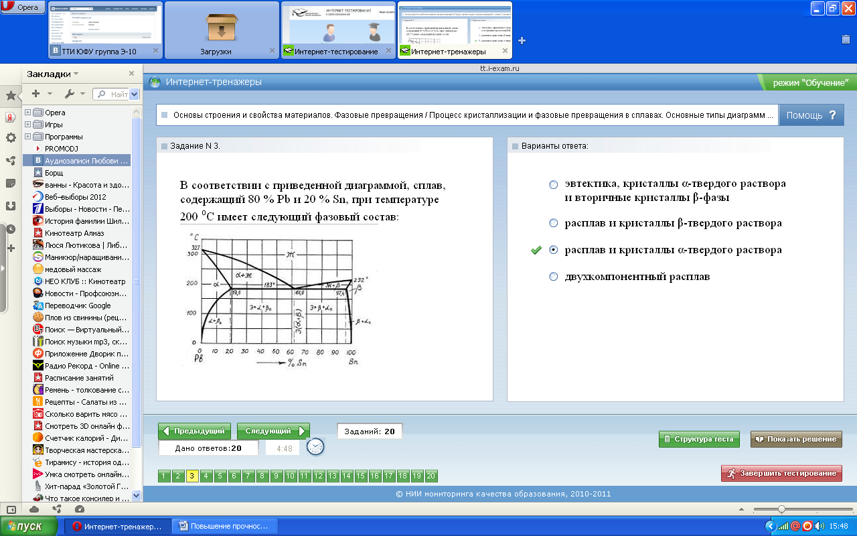857x536 pixels.
Task: Open the Downloads sidebar panel
Action: click(11, 206)
